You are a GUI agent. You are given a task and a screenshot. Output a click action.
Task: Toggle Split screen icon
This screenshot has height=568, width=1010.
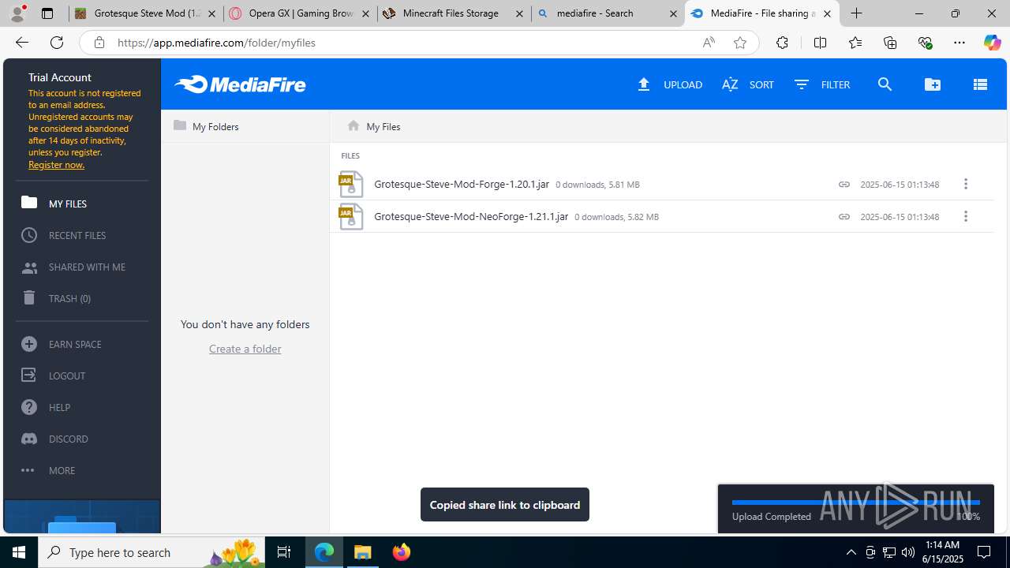point(820,43)
